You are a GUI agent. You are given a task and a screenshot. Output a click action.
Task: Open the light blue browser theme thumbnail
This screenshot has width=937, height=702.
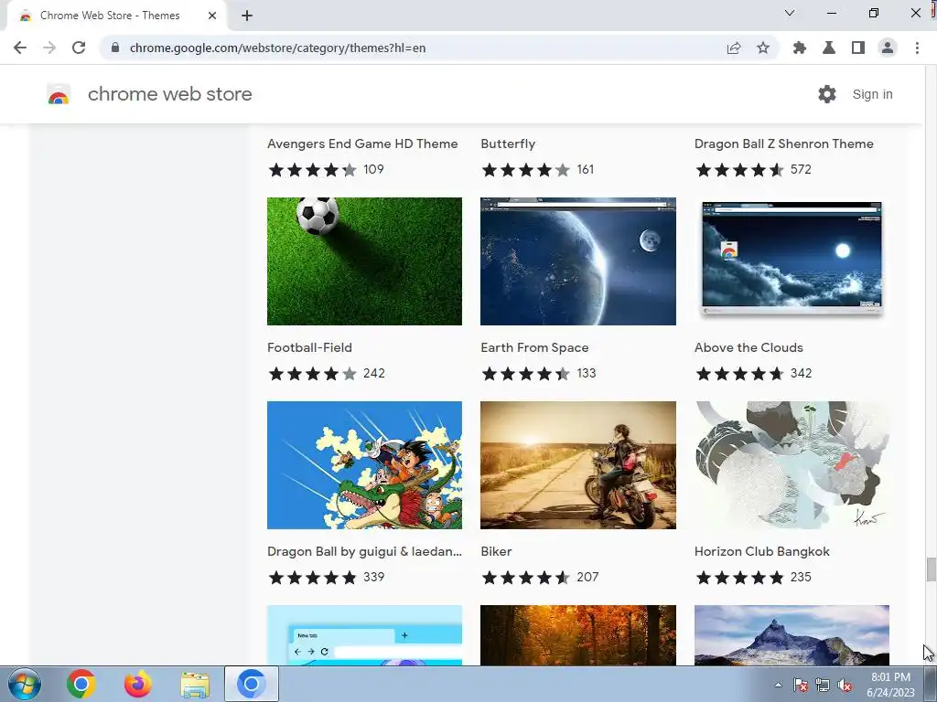(x=364, y=635)
